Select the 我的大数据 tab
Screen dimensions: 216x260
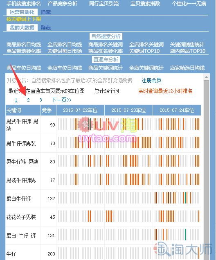tap(22, 27)
